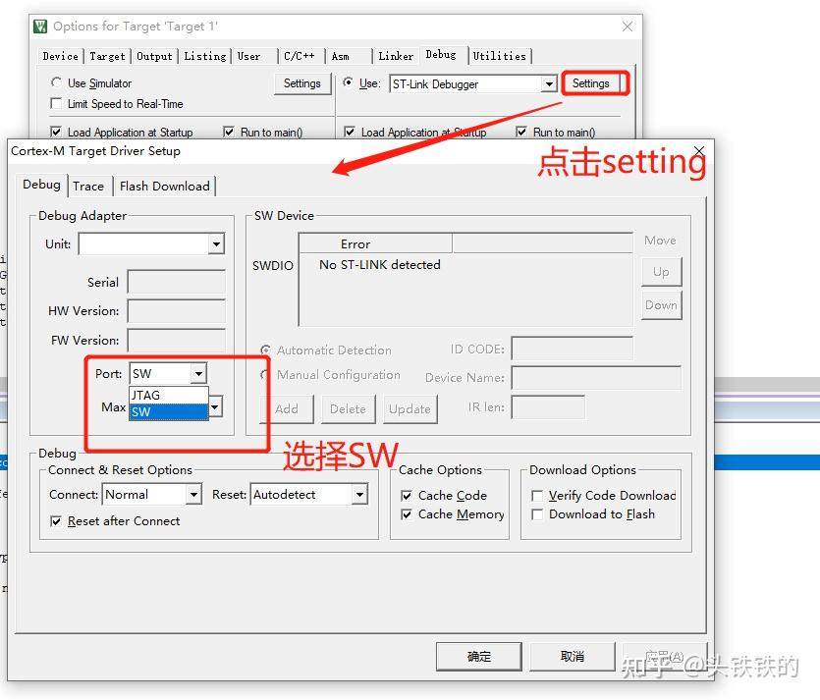Toggle Cache Code checkbox
The width and height of the screenshot is (820, 700).
[407, 495]
